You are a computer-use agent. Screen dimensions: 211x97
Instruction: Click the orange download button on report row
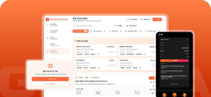pyautogui.click(x=152, y=78)
